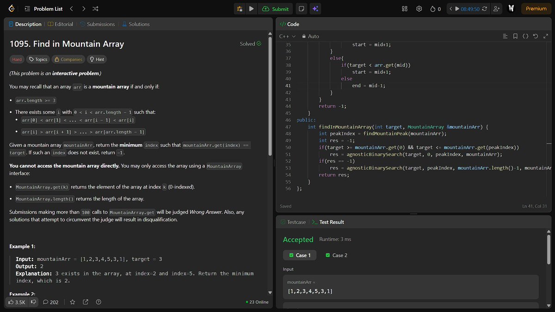Switch to the Testcase tab
This screenshot has width=555, height=312.
[x=293, y=222]
